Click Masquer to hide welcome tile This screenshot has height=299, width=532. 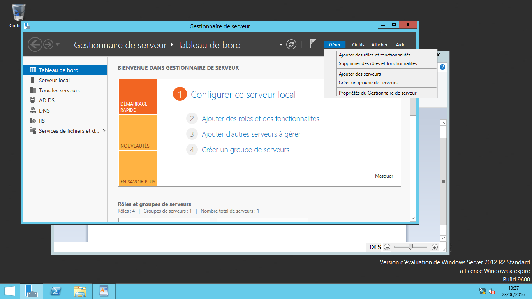pyautogui.click(x=384, y=176)
